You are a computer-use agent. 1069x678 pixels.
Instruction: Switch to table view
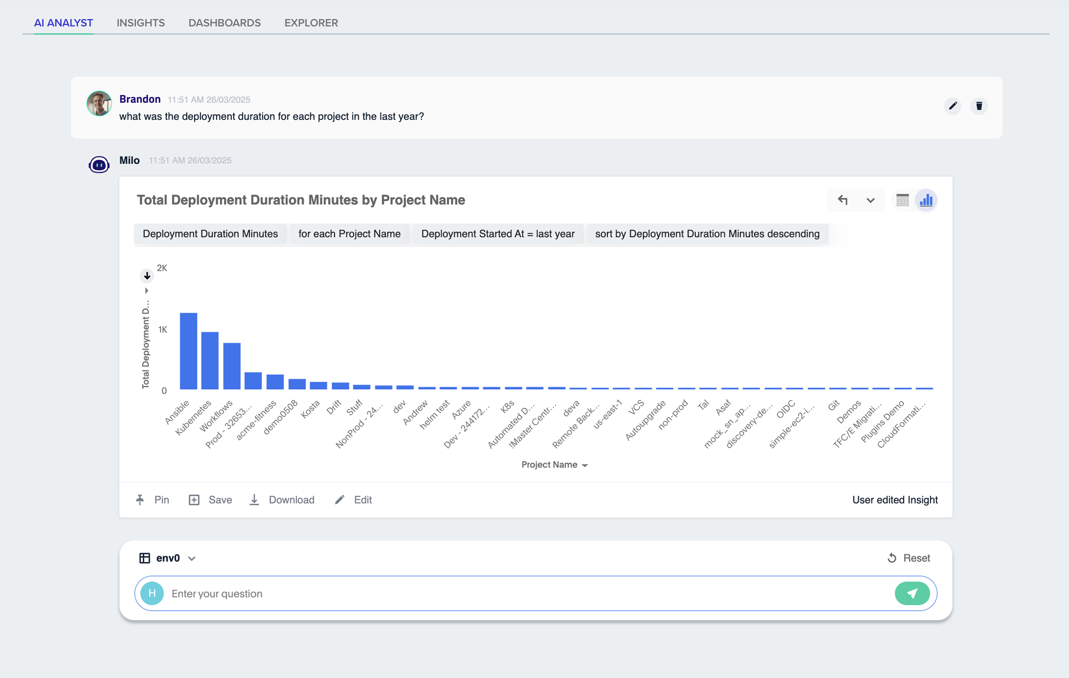[x=902, y=200]
